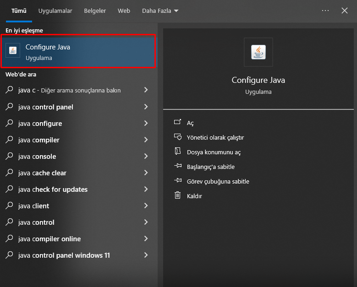Switch to the Belgeler tab
The width and height of the screenshot is (357, 287).
[95, 11]
